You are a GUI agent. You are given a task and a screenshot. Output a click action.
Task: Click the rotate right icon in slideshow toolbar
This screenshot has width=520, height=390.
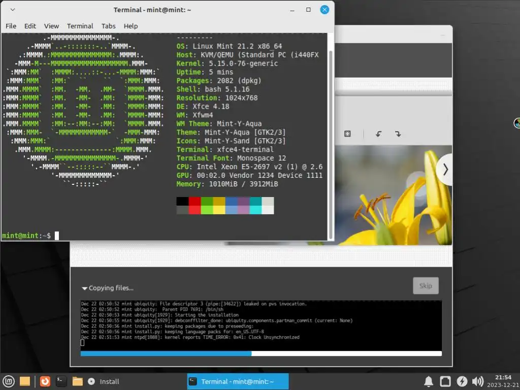click(398, 134)
